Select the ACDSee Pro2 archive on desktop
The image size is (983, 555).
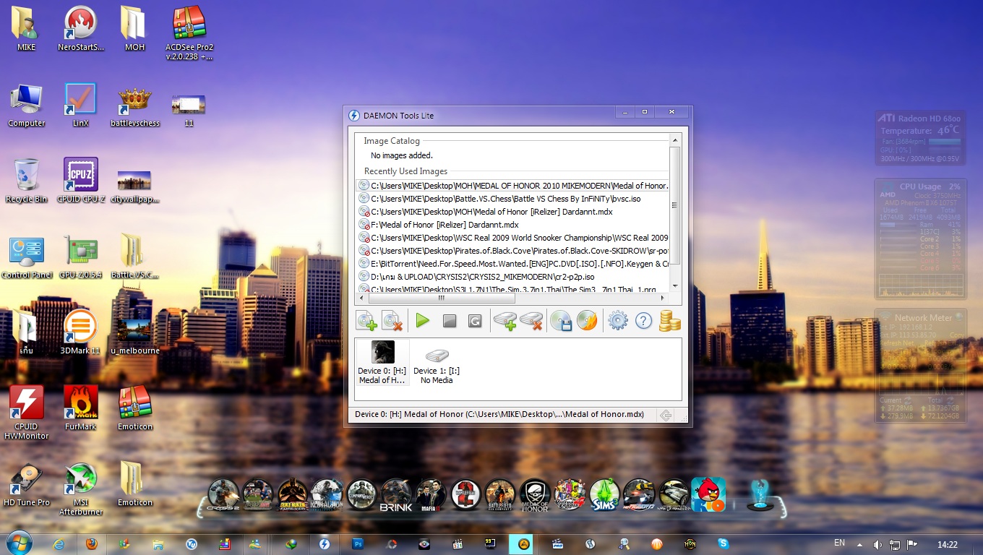coord(189,33)
